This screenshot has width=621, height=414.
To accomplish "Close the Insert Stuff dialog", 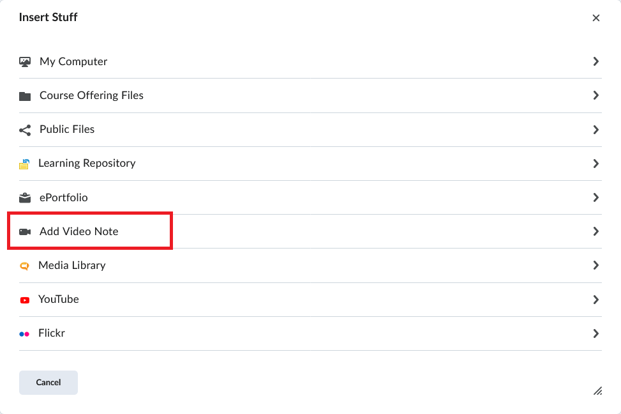I will coord(596,18).
